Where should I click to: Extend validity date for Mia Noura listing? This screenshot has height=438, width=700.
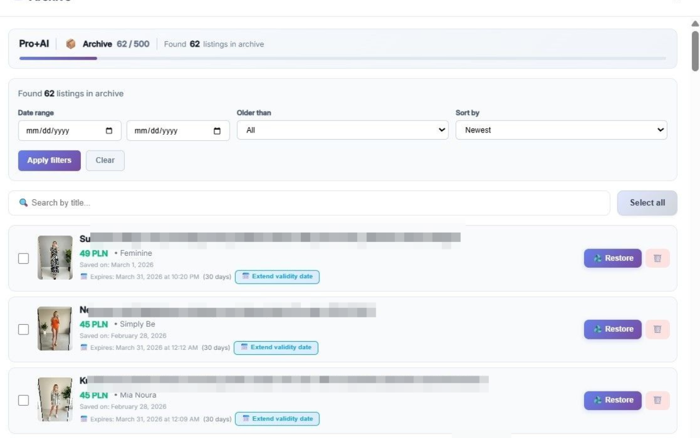click(277, 419)
